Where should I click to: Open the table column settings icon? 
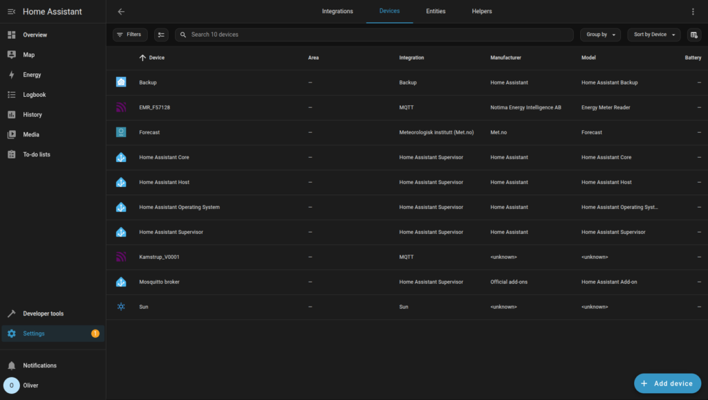tap(693, 35)
